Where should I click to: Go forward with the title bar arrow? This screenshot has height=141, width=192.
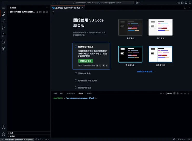57,3
